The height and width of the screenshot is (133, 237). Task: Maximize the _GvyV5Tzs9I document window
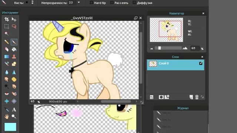click(136, 18)
